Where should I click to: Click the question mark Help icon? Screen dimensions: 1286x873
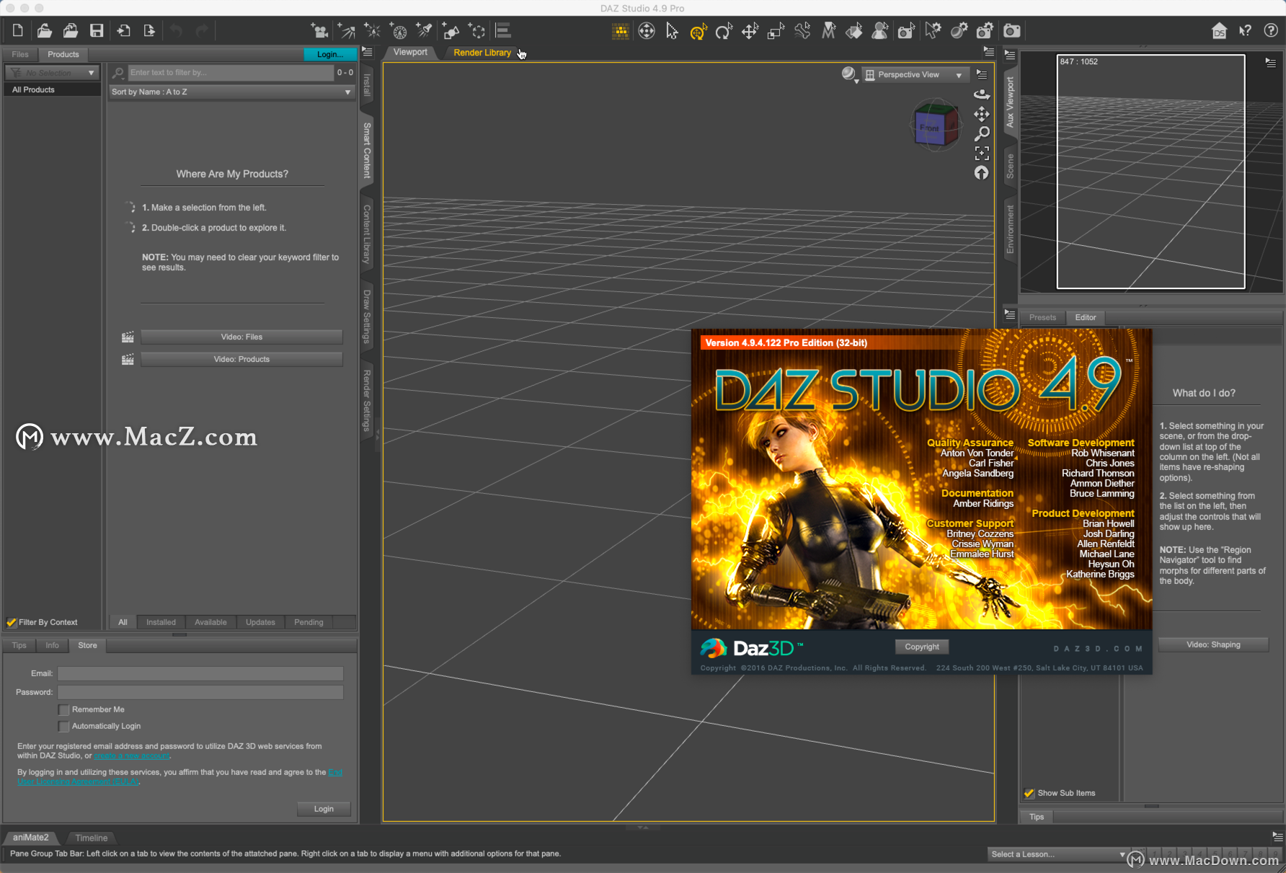(1271, 30)
